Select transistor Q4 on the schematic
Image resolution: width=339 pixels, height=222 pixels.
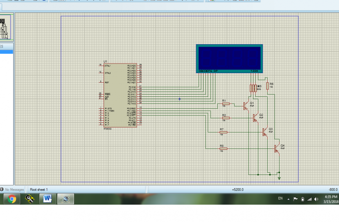[x=276, y=148]
